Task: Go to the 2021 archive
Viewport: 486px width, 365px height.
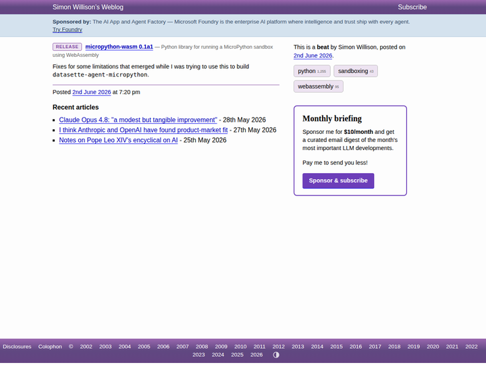Action: [452, 346]
